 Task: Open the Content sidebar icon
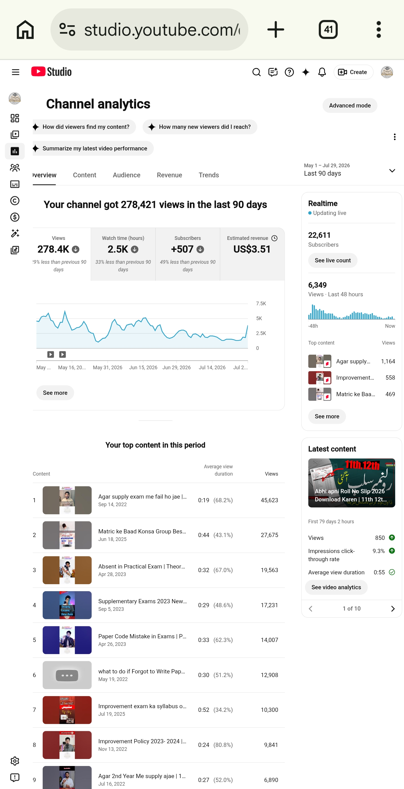(15, 135)
